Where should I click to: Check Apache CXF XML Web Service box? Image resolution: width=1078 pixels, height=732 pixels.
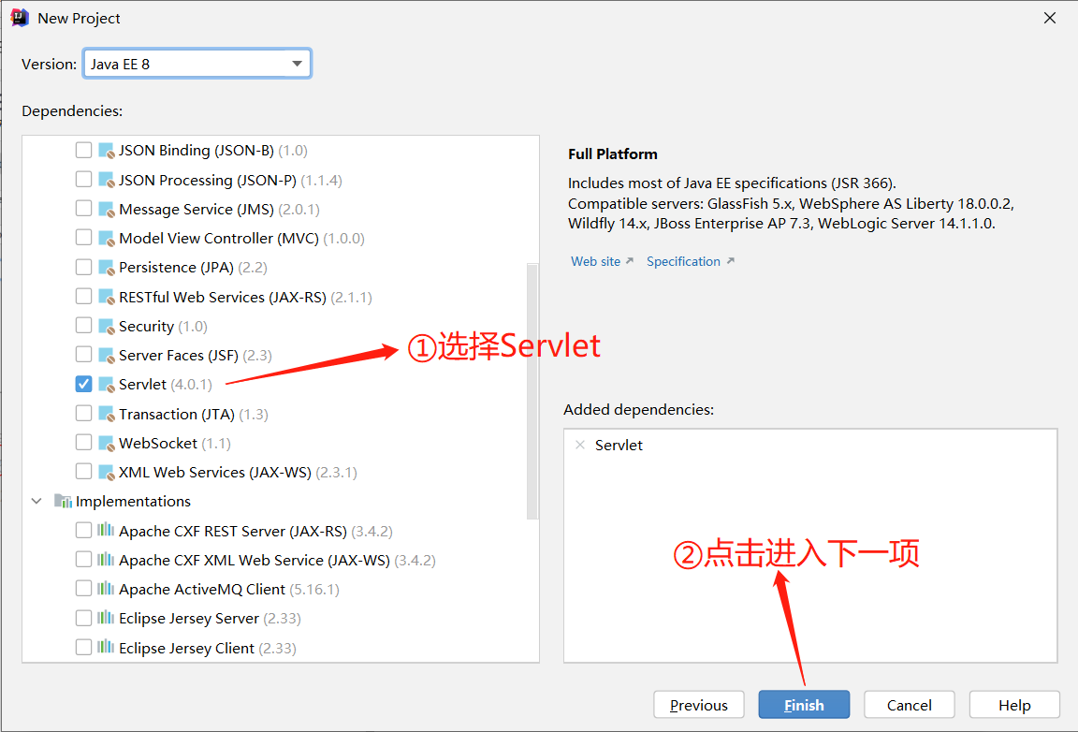point(83,560)
